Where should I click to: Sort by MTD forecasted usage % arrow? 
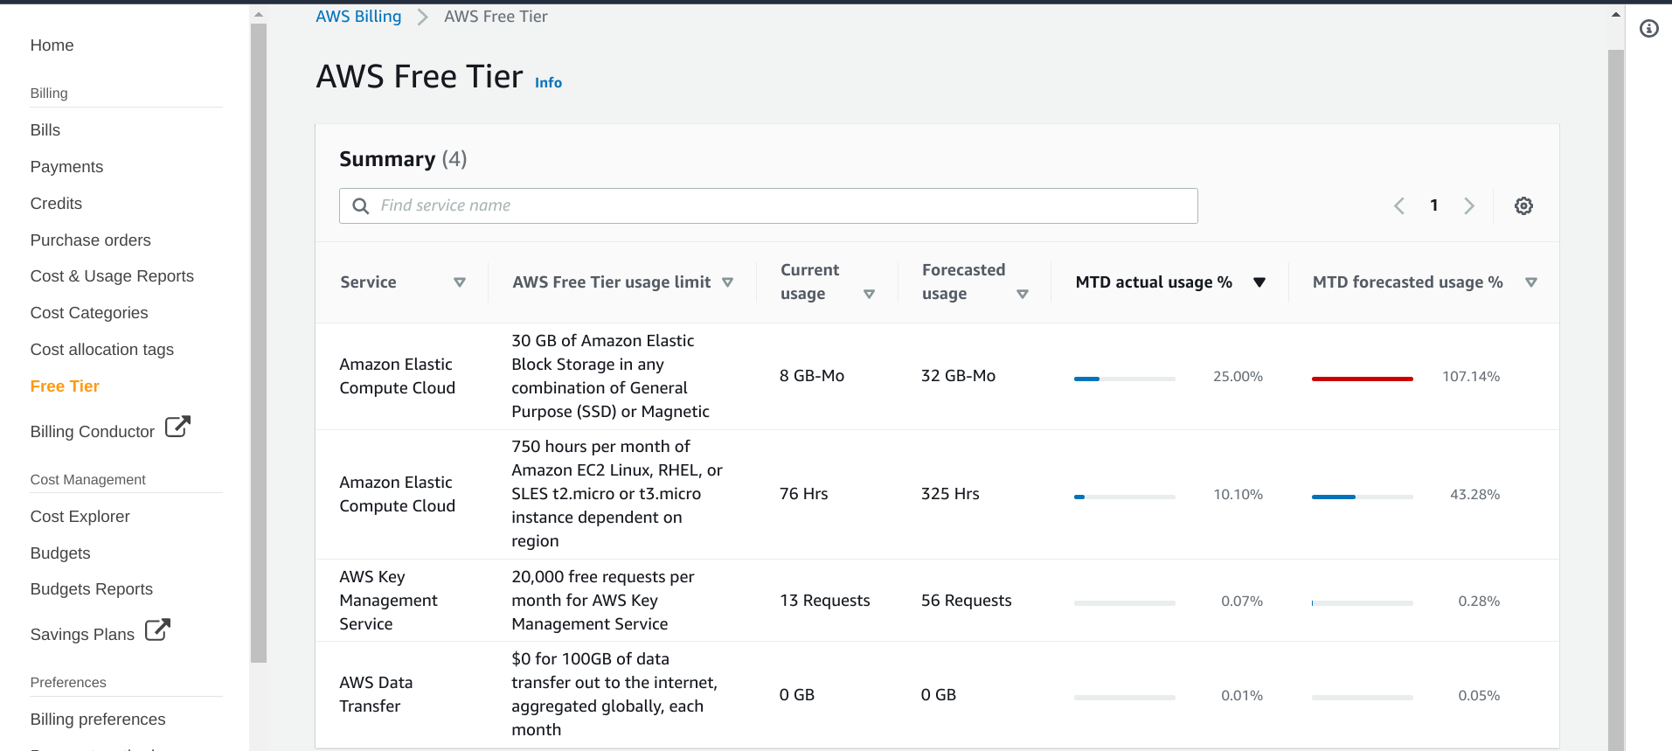(x=1531, y=282)
